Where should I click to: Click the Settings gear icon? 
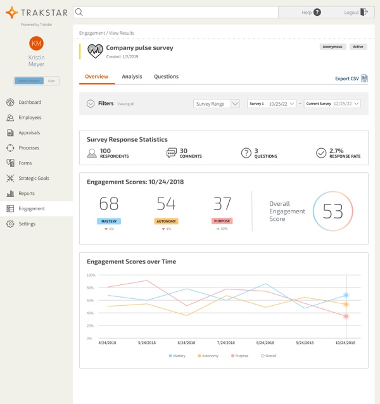10,224
